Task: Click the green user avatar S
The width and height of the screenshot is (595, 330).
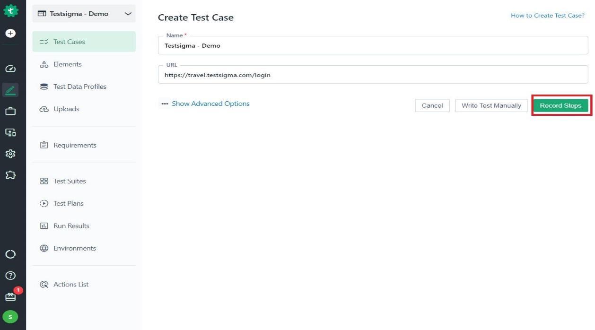Action: point(10,317)
